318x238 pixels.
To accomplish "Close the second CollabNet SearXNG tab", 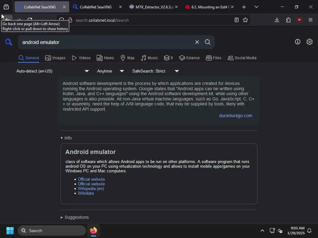I will coord(120,7).
